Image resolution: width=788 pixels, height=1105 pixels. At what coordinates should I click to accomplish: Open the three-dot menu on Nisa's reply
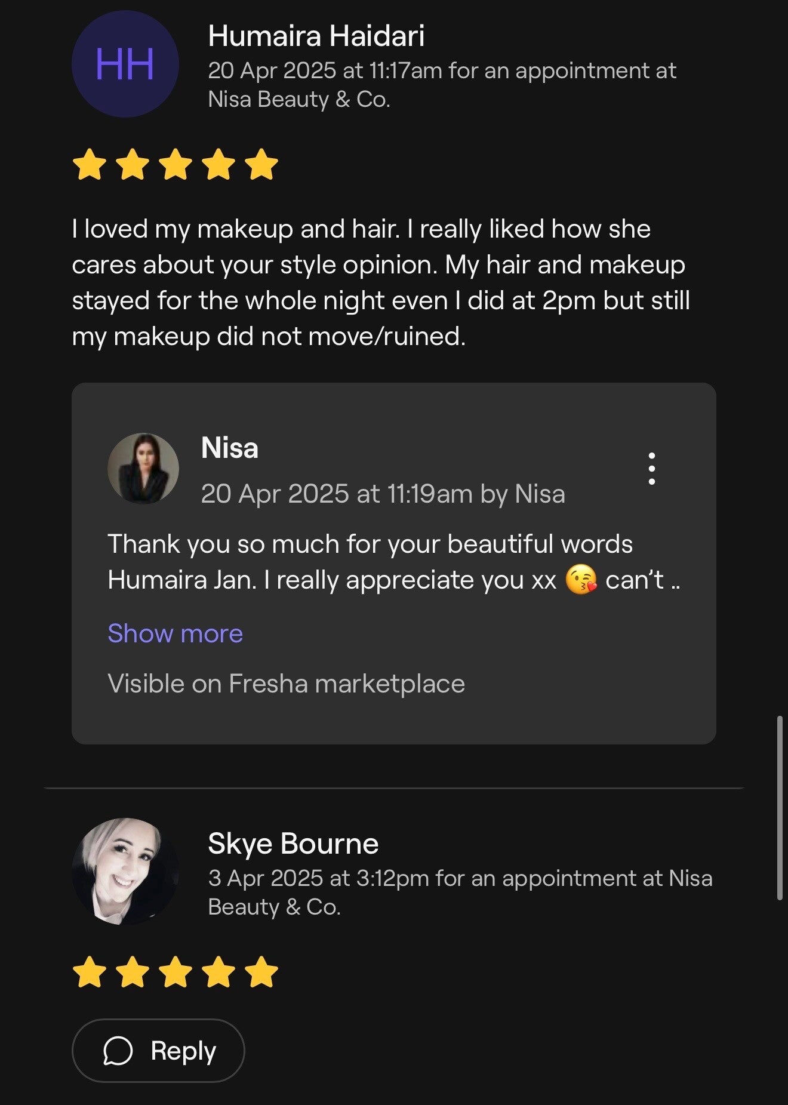[x=651, y=469]
